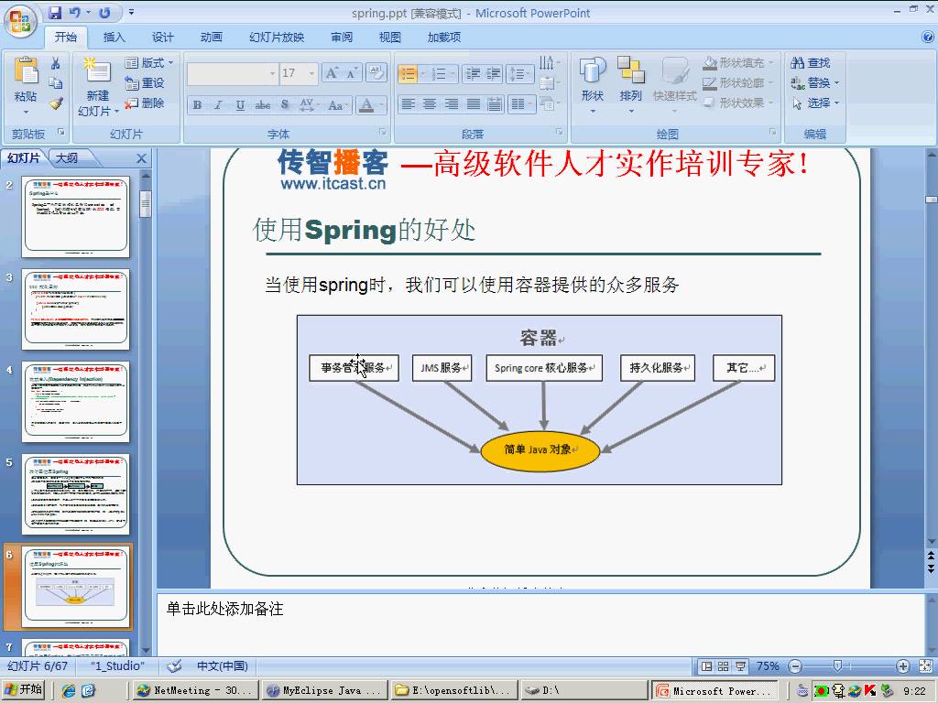This screenshot has height=703, width=938.
Task: Undo last action in quick access toolbar
Action: [75, 13]
